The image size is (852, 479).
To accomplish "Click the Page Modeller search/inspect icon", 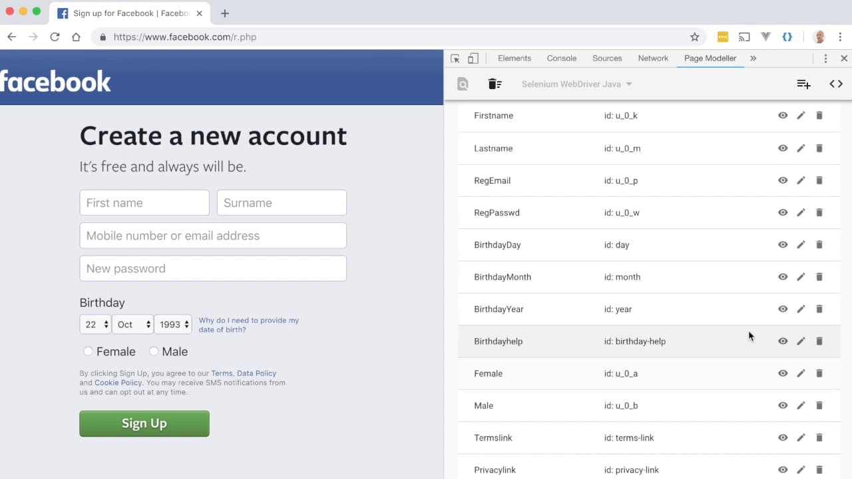I will (463, 84).
